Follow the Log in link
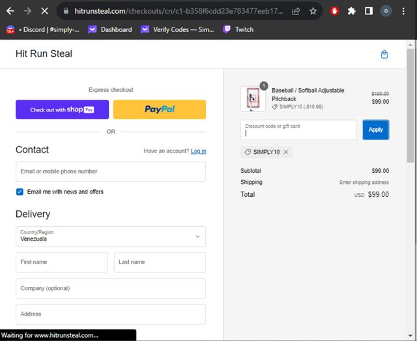This screenshot has width=417, height=341. [x=198, y=151]
